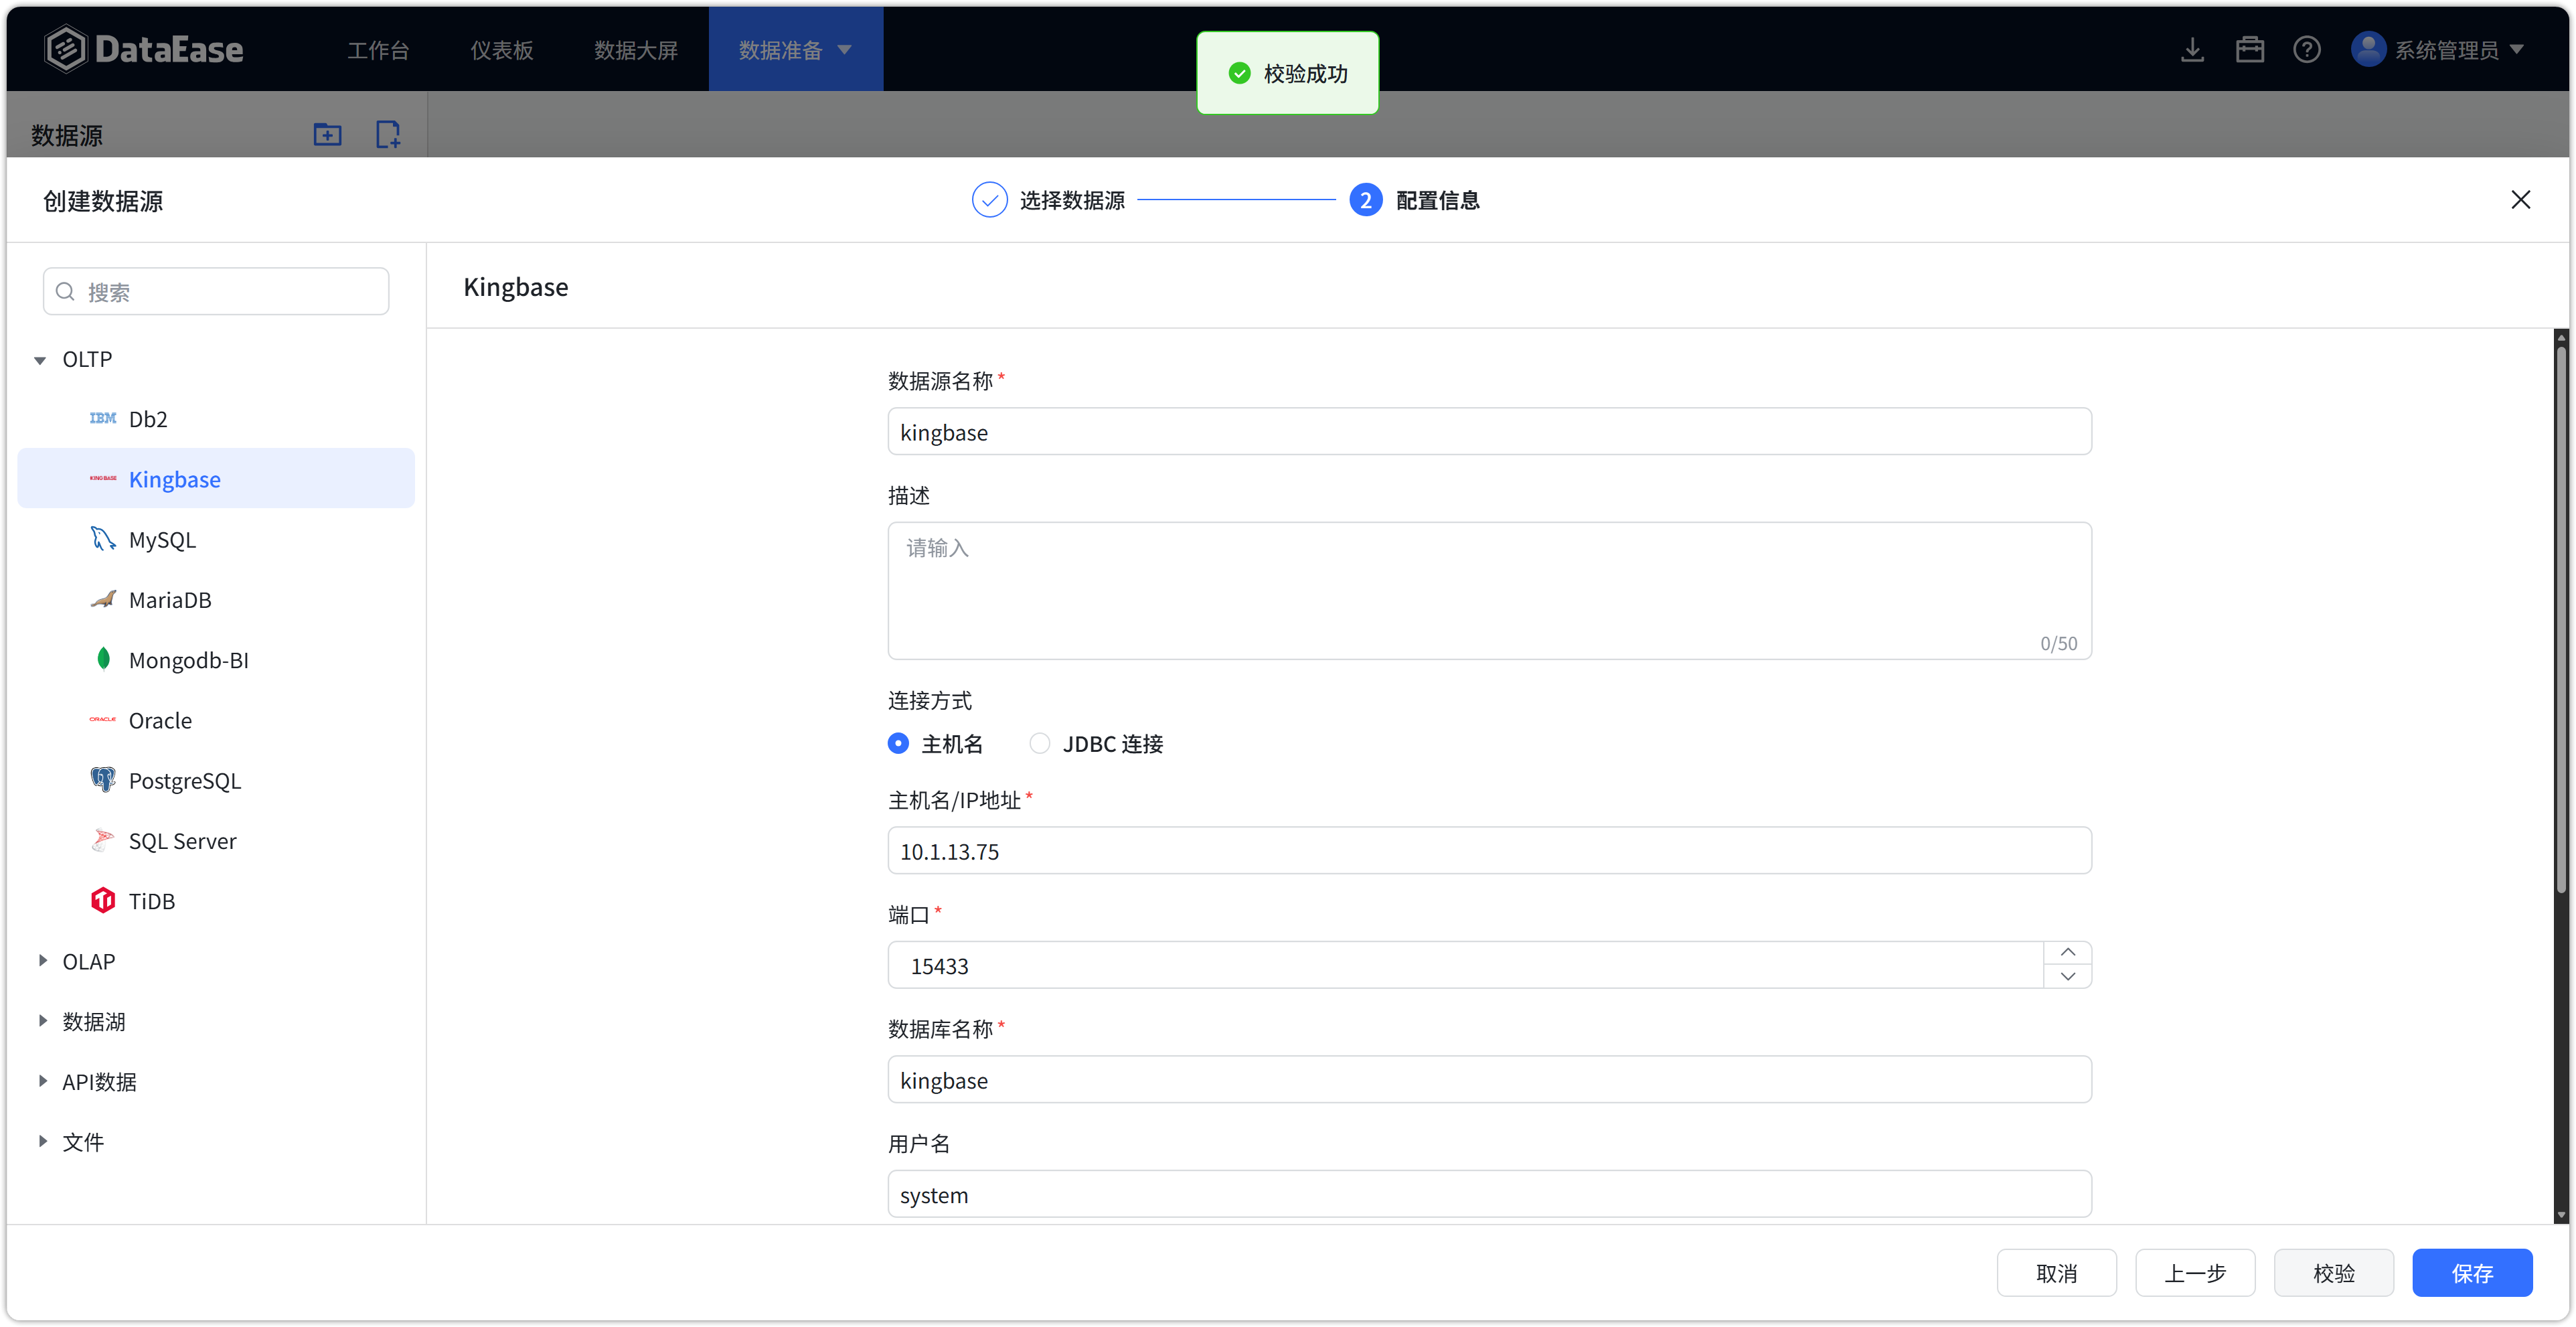Screen dimensions: 2576x1327
Task: Click the SQL Server logo icon
Action: (103, 840)
